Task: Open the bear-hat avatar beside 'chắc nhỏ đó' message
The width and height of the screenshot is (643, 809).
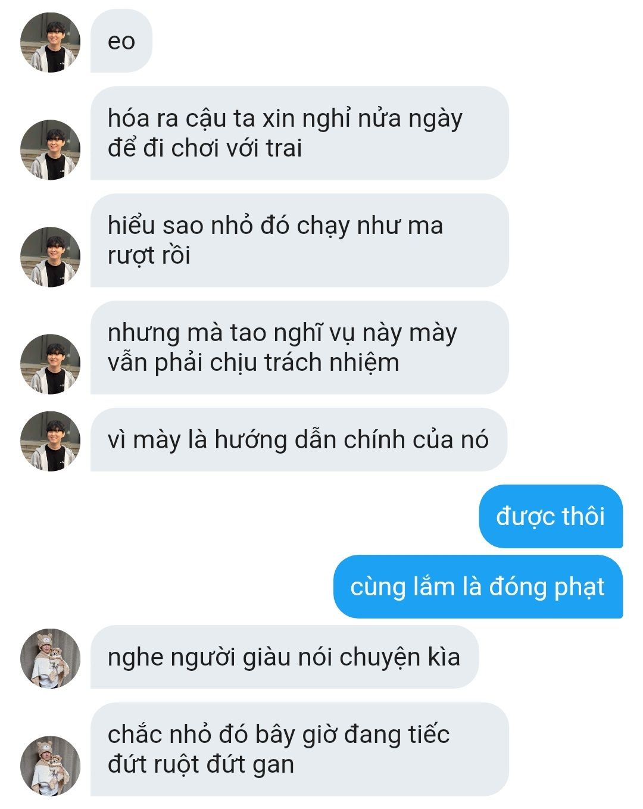Action: tap(50, 766)
